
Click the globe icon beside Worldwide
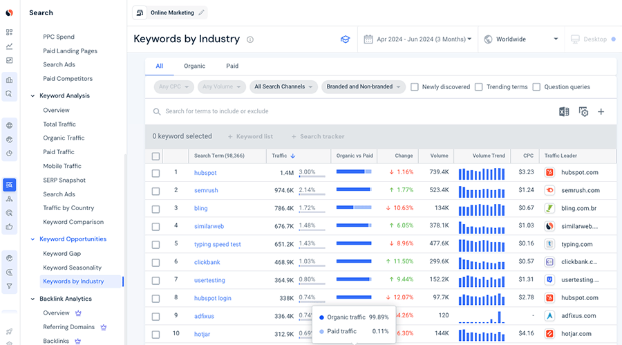[x=489, y=39]
